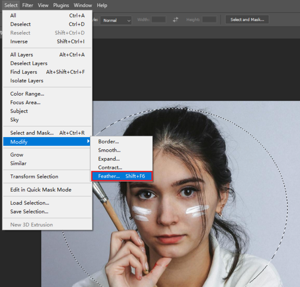The width and height of the screenshot is (300, 287).
Task: Open the Select and Mask dialog button
Action: pyautogui.click(x=247, y=19)
